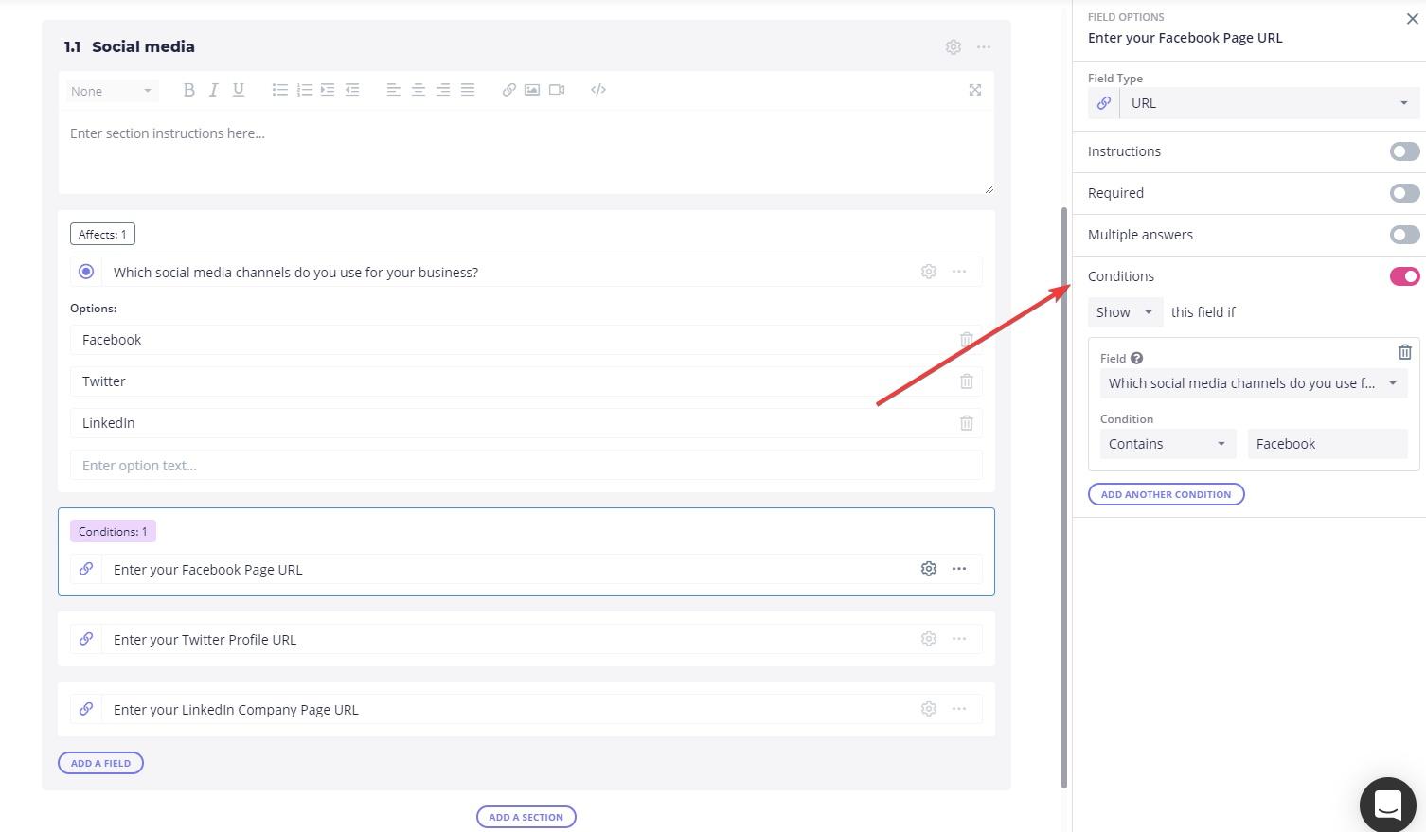Delete the Twitter option

pyautogui.click(x=967, y=381)
